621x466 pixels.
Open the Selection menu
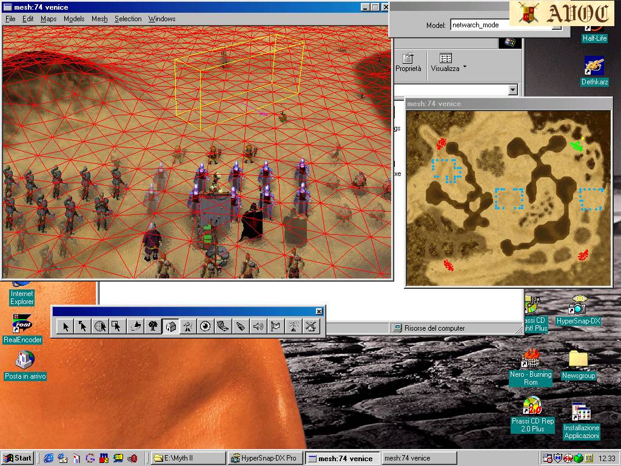click(128, 19)
